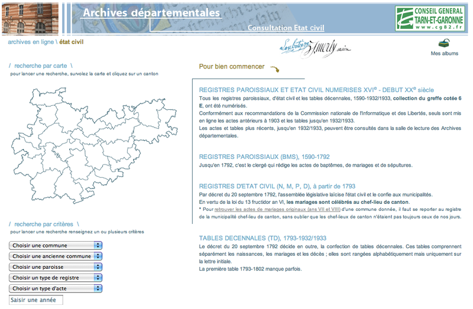Open the Choisir une ancienne commune dropdown
Image resolution: width=473 pixels, height=309 pixels.
(x=56, y=256)
